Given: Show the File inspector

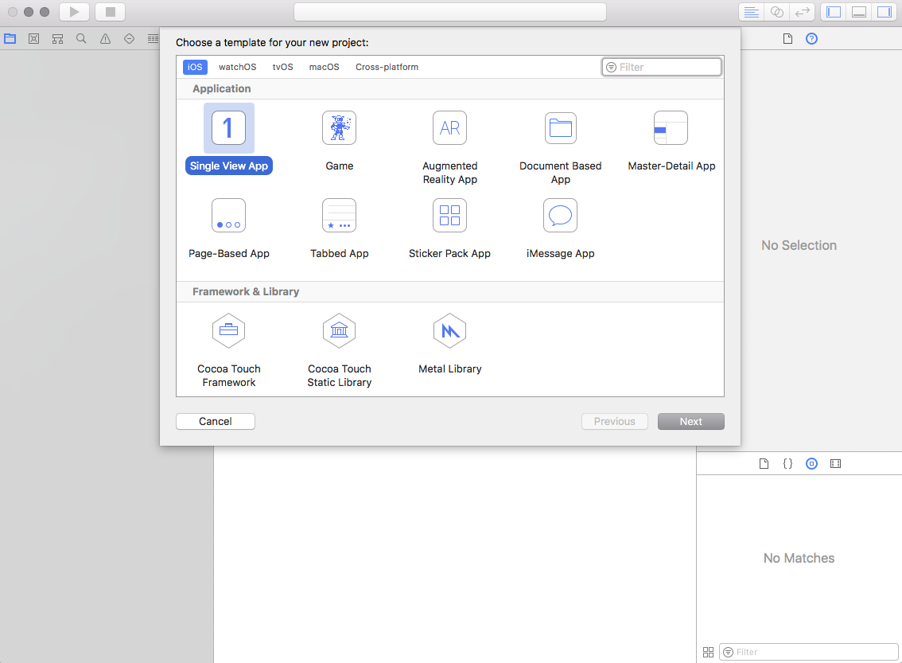Looking at the screenshot, I should [x=787, y=38].
